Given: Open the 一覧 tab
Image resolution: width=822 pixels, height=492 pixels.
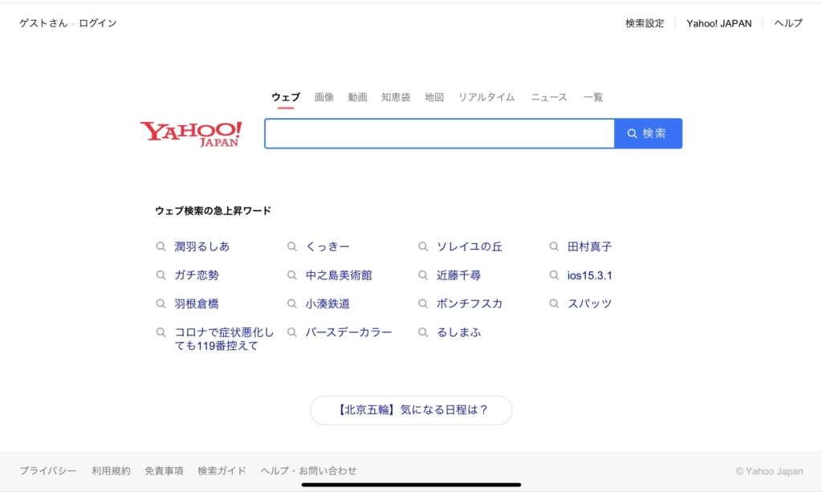Looking at the screenshot, I should tap(593, 97).
